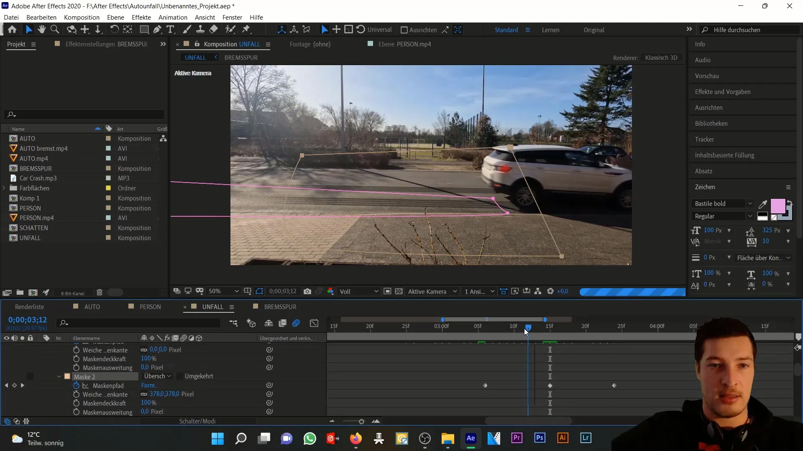Open Photoshop from the taskbar

pyautogui.click(x=540, y=438)
